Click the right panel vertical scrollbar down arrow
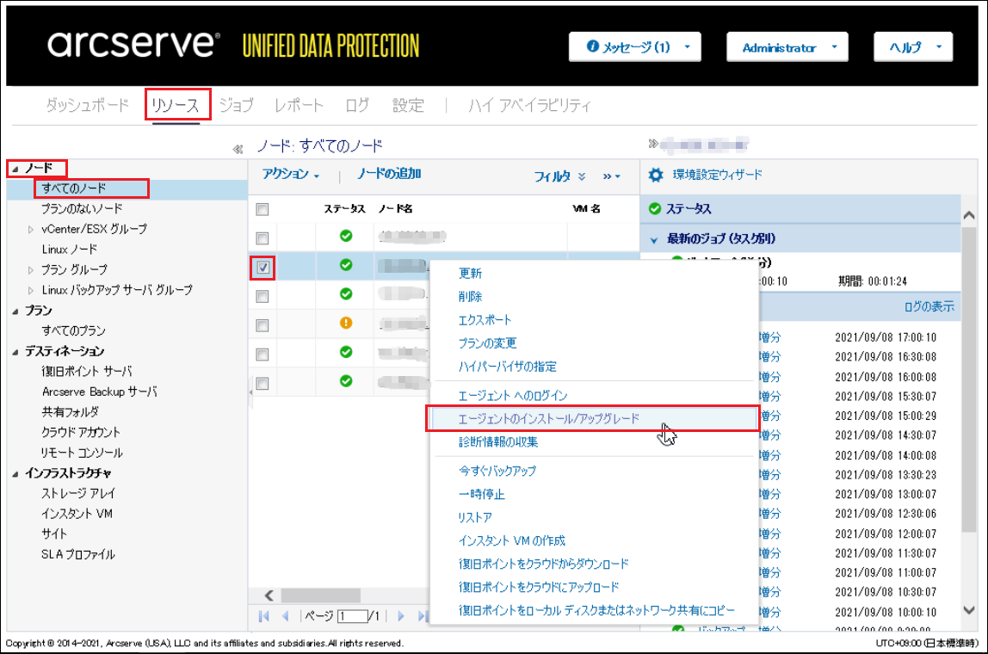This screenshot has height=654, width=988. coord(969,610)
